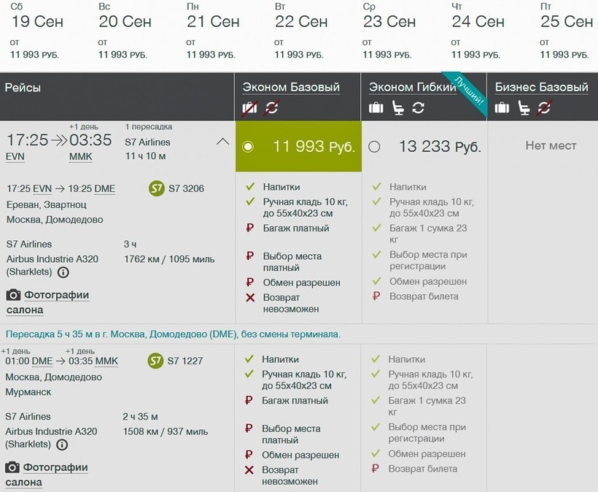Image resolution: width=598 pixels, height=492 pixels.
Task: Choose the 13 233 Руб. Эконом Гибкий fare
Action: pos(374,147)
